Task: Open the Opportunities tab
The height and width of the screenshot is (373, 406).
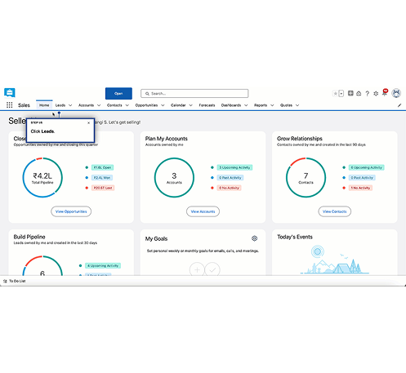Action: (x=146, y=105)
